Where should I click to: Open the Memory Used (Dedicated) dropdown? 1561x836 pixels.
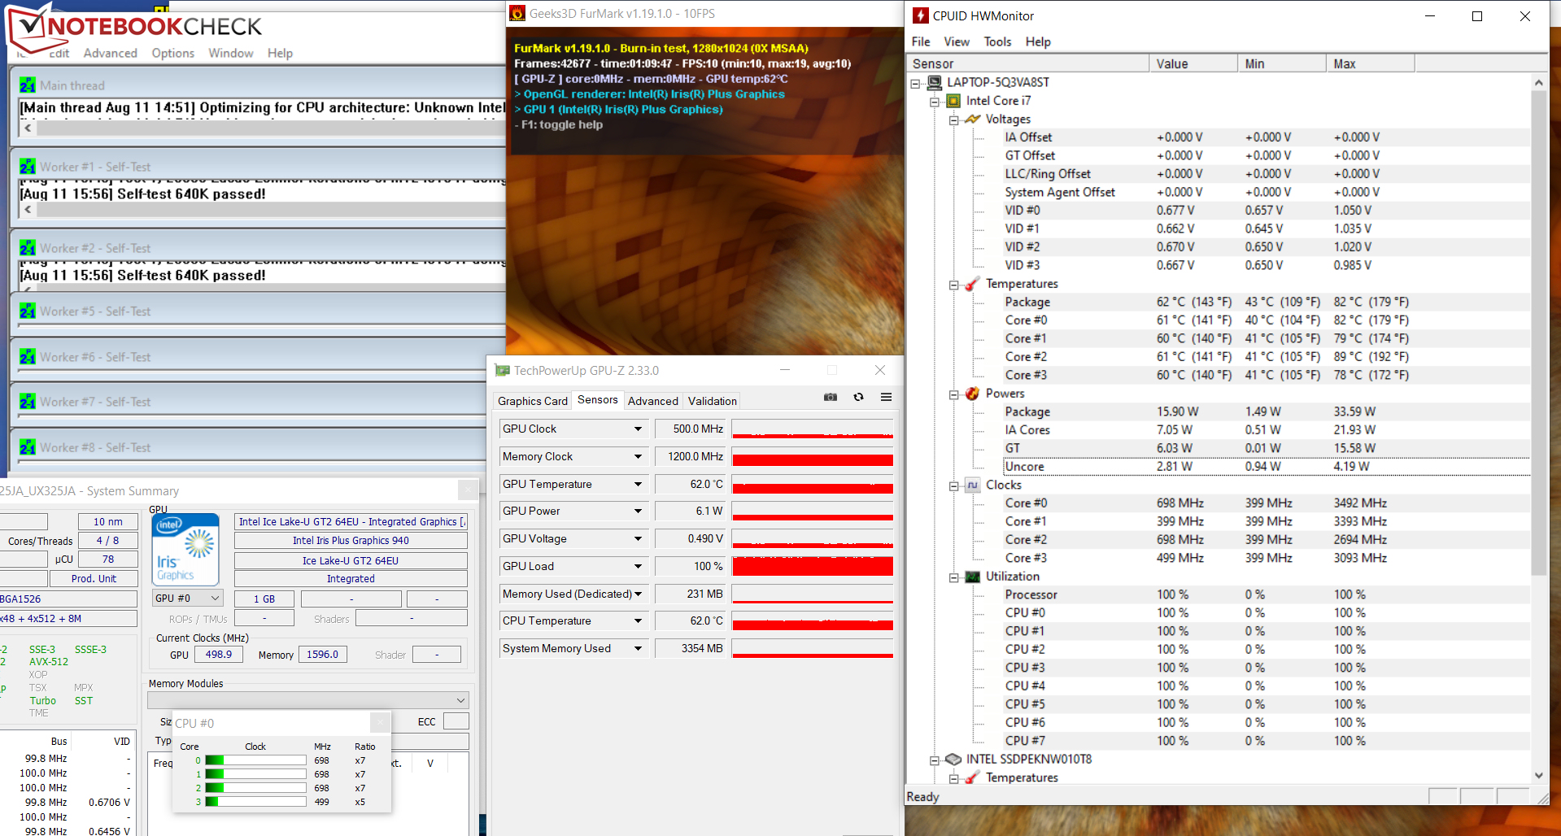click(x=638, y=594)
